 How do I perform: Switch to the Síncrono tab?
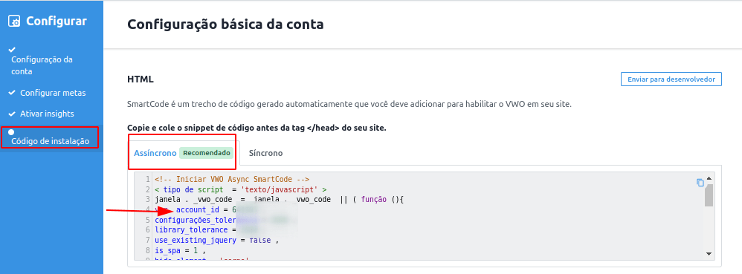[x=266, y=153]
